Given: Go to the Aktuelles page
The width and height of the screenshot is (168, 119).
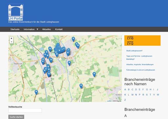Looking at the screenshot, I should [x=47, y=29].
